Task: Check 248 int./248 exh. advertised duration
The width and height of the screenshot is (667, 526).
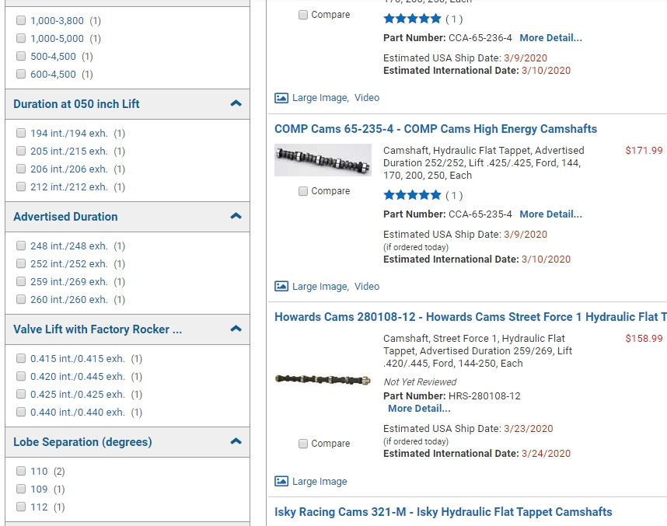Action: 21,246
